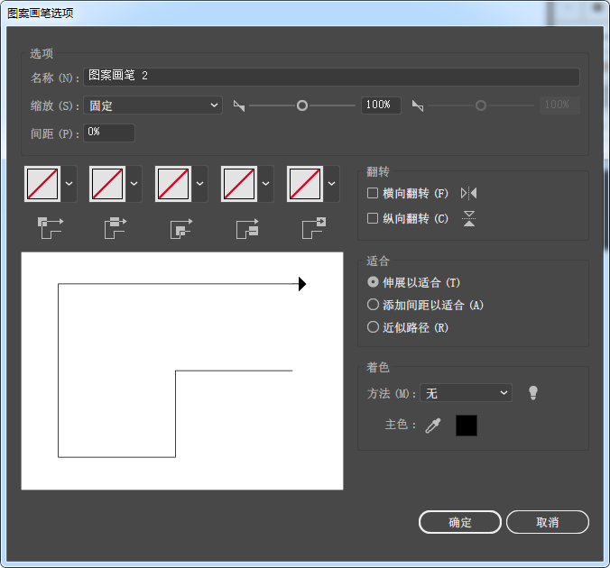The width and height of the screenshot is (610, 568).
Task: Click the end tile swatch
Action: tap(305, 184)
